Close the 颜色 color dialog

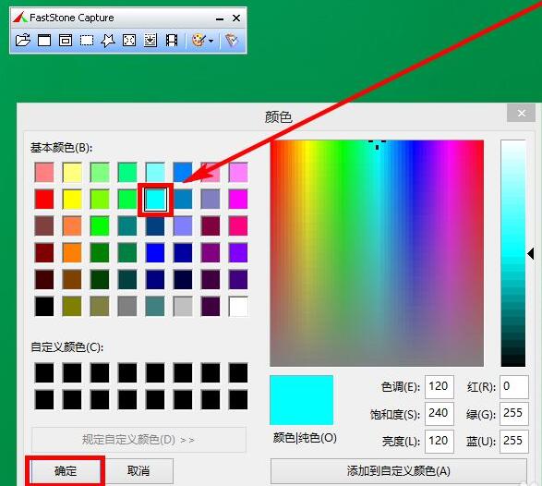tap(522, 113)
